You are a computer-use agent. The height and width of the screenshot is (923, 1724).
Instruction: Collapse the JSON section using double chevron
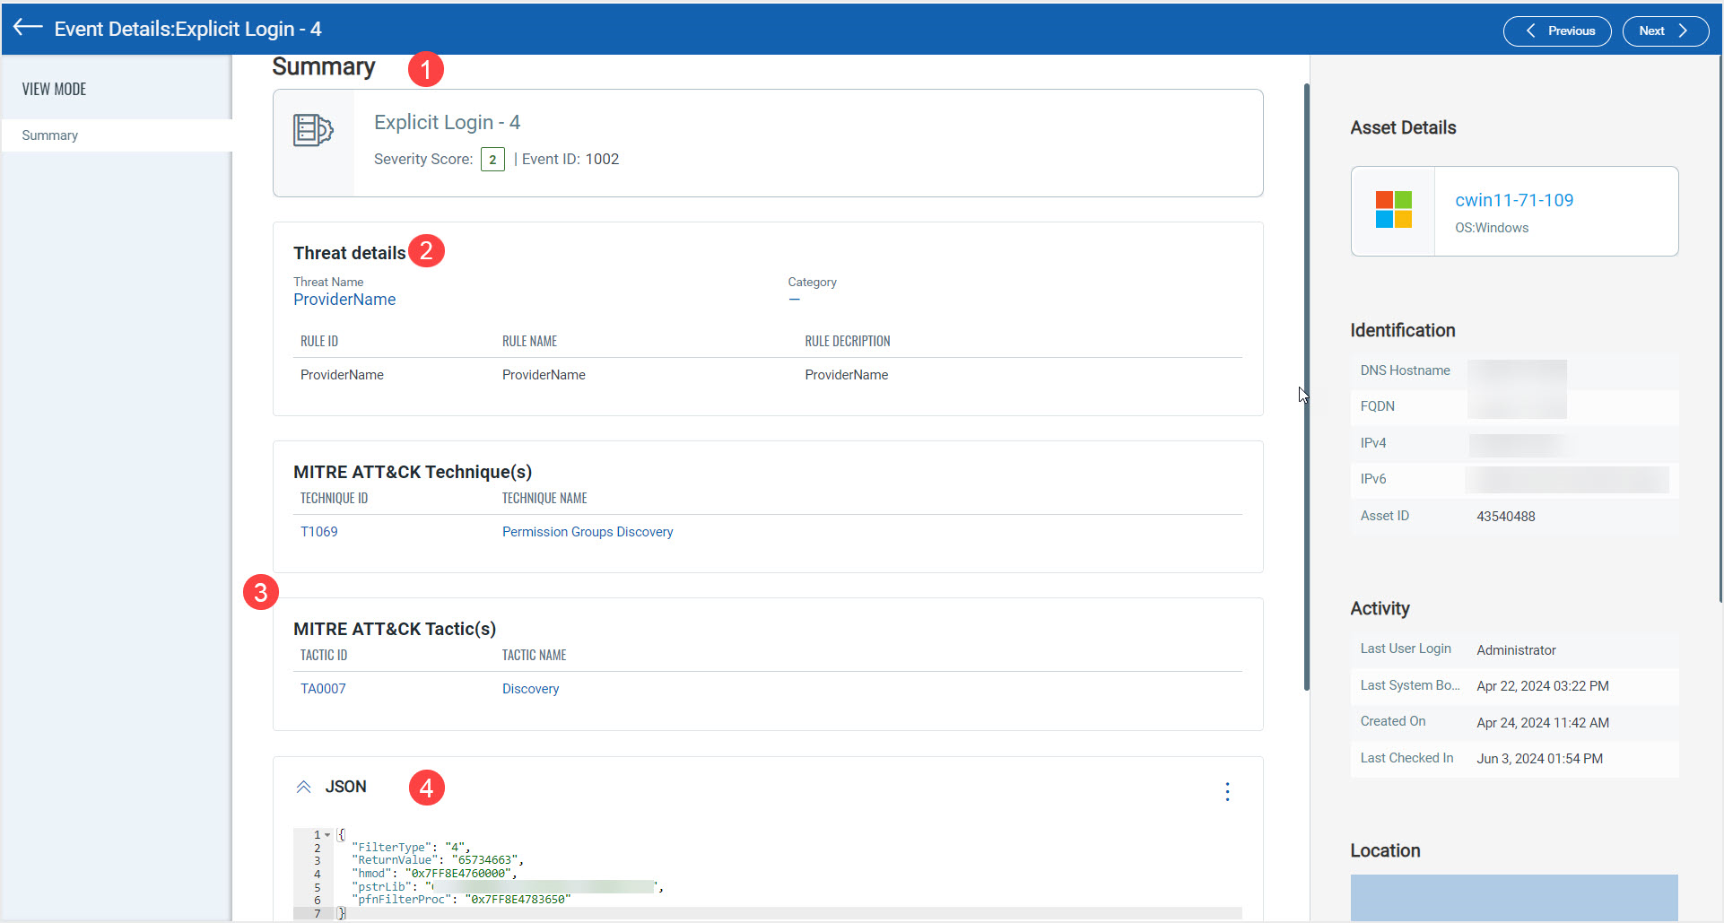[303, 787]
